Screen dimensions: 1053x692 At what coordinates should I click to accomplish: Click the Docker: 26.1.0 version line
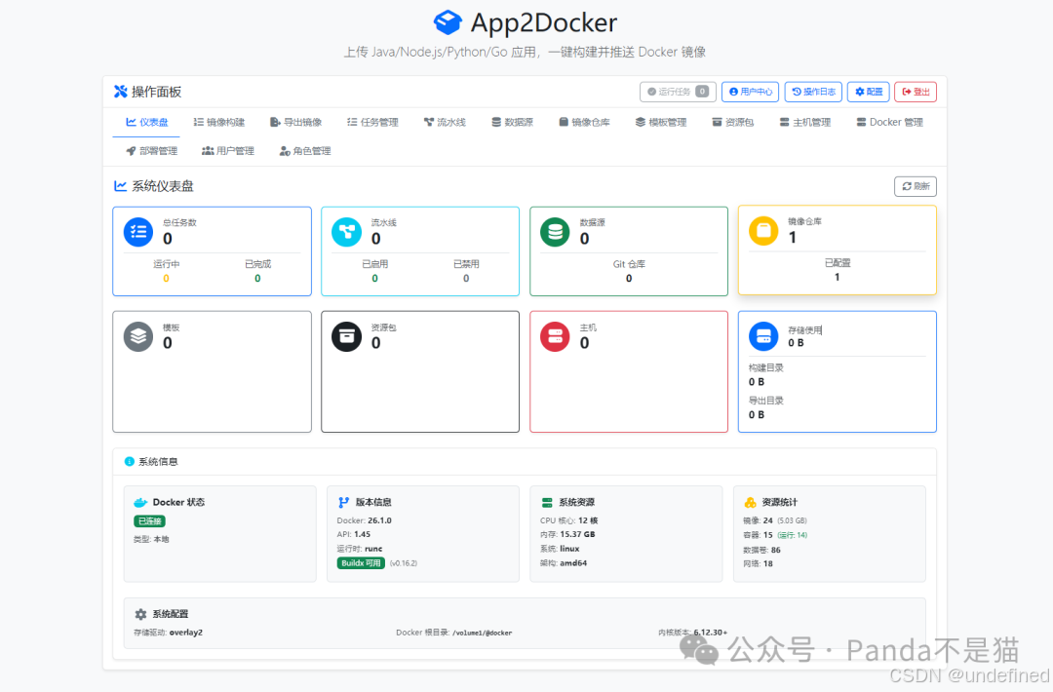pos(364,520)
